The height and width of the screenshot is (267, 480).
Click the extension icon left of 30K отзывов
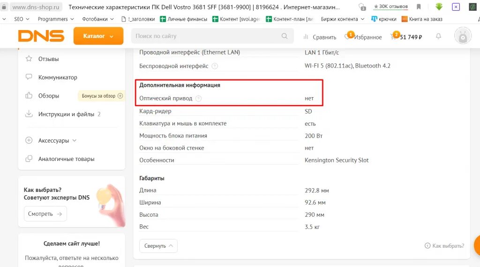click(362, 7)
